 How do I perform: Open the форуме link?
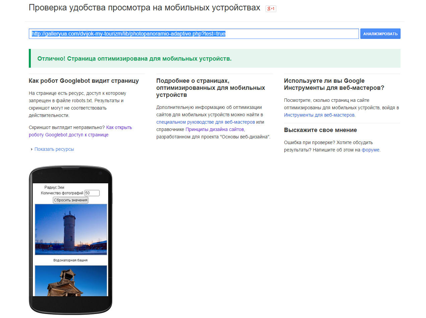[370, 150]
